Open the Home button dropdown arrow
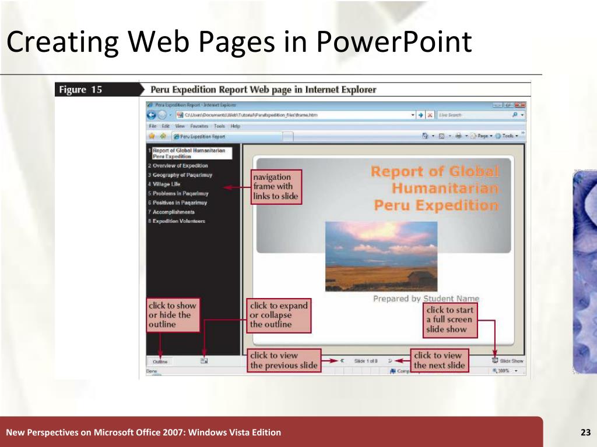The height and width of the screenshot is (447, 597). (433, 136)
